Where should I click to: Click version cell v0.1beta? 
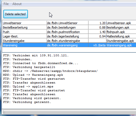point(97,45)
